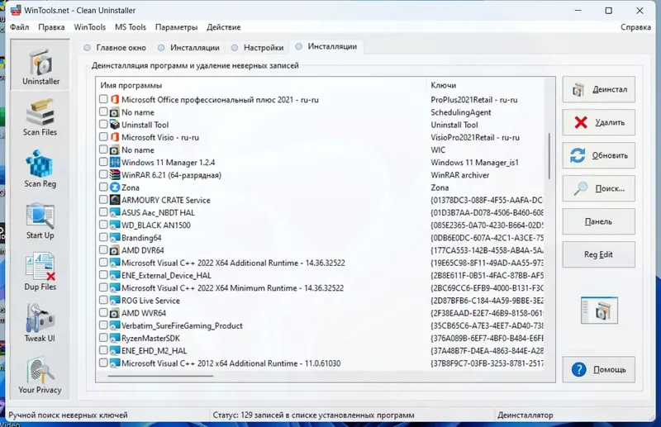This screenshot has height=427, width=661.
Task: Click the Windows 11 Manager icon
Action: (x=115, y=162)
